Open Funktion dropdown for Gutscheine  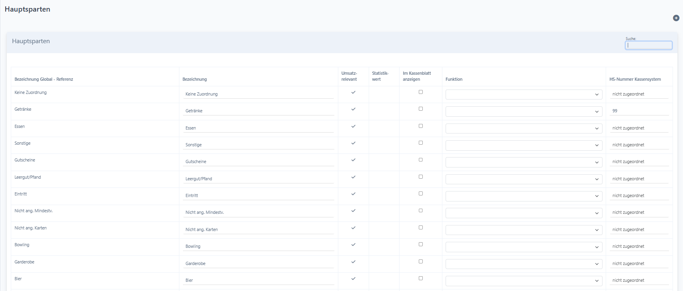[x=524, y=162]
